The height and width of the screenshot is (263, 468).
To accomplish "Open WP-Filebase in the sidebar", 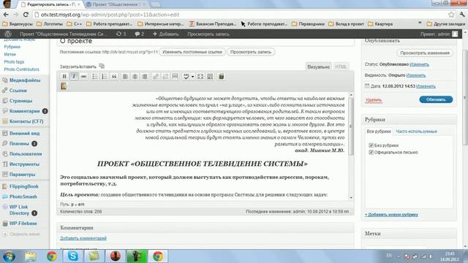I will [x=23, y=224].
